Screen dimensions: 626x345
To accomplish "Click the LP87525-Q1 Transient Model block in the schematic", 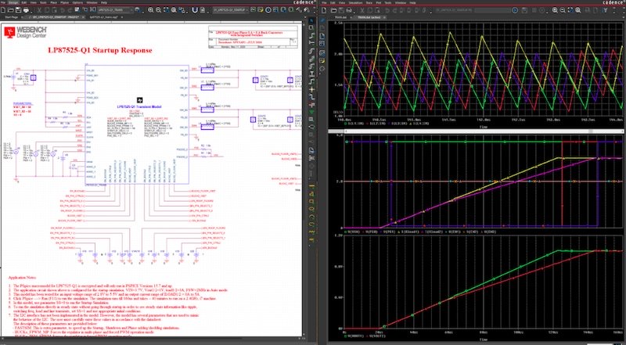I will [x=137, y=124].
